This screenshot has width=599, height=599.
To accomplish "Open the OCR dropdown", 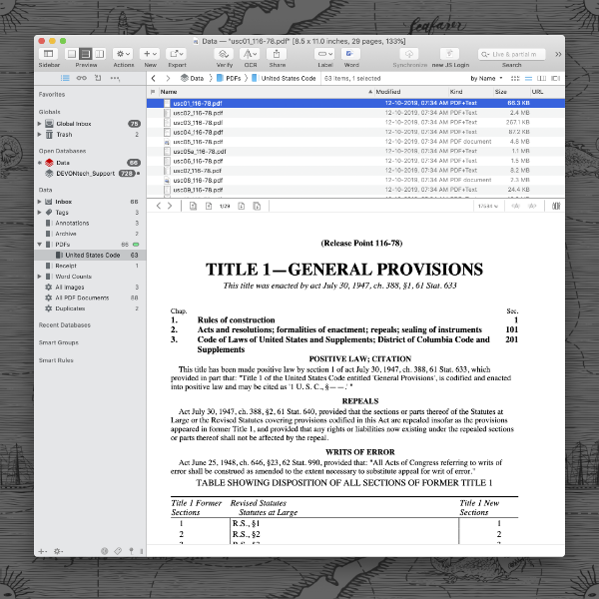I will click(x=251, y=54).
